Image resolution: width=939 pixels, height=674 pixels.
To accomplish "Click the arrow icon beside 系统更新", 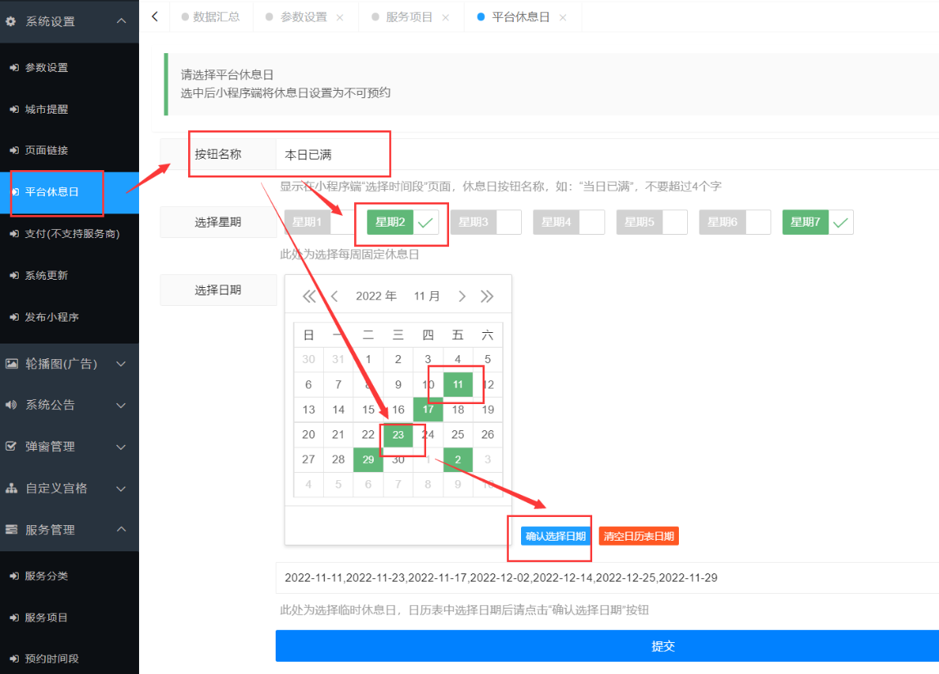I will click(15, 276).
